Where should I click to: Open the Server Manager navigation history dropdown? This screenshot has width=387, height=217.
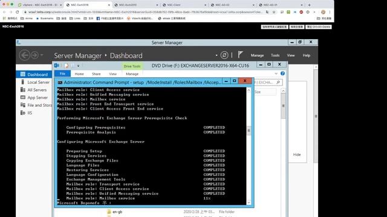[42, 55]
